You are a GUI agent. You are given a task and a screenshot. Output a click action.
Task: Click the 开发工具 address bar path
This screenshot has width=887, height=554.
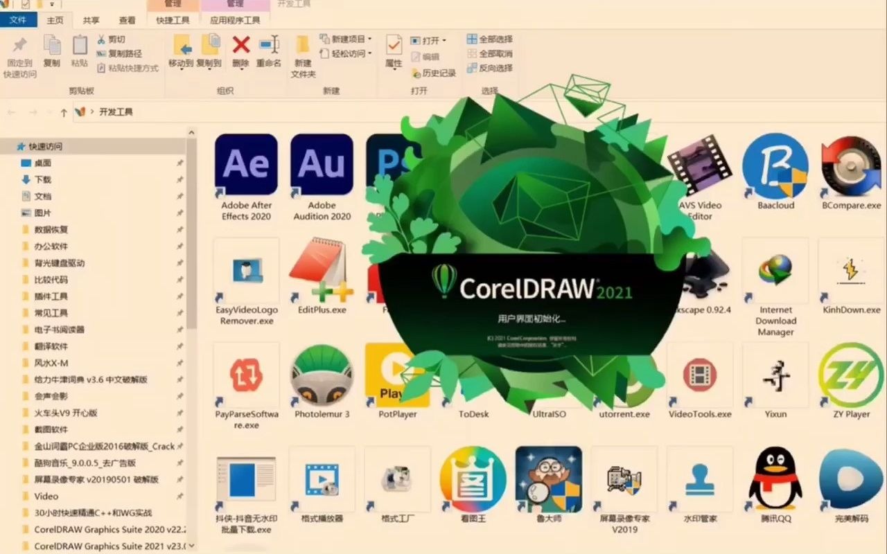(116, 111)
